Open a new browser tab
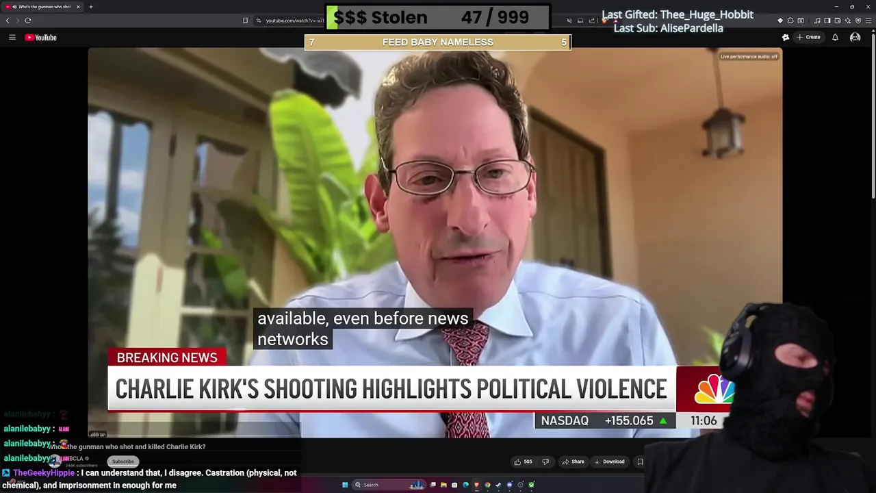This screenshot has height=493, width=876. (91, 7)
